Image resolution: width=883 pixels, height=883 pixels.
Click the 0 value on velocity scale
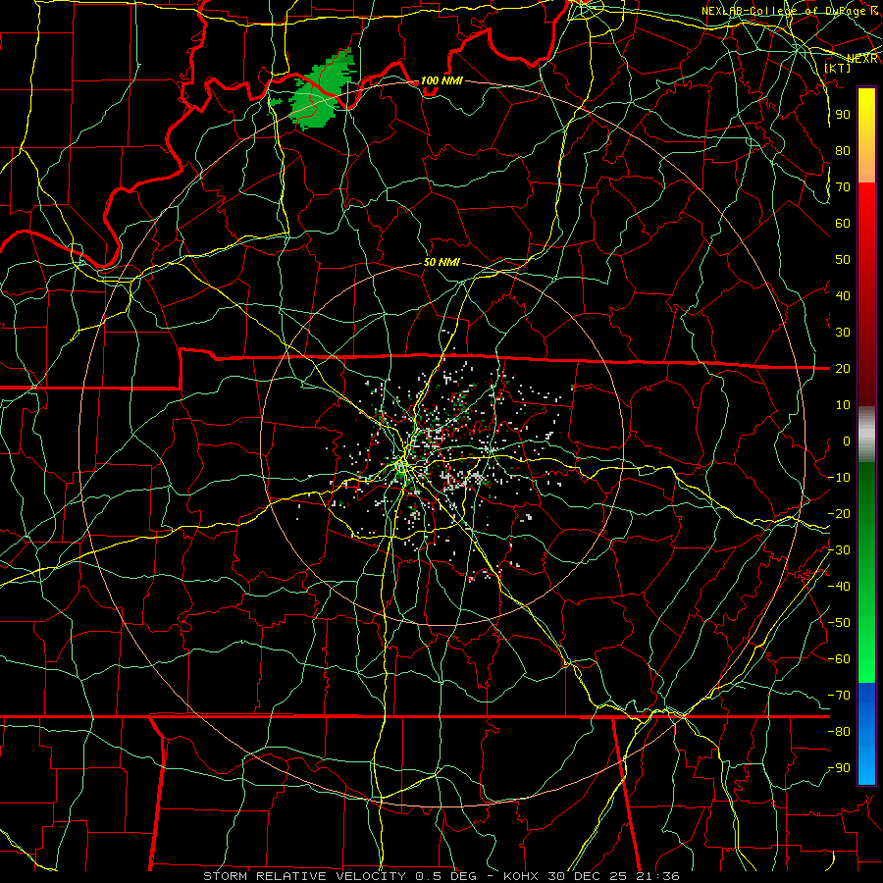click(847, 441)
